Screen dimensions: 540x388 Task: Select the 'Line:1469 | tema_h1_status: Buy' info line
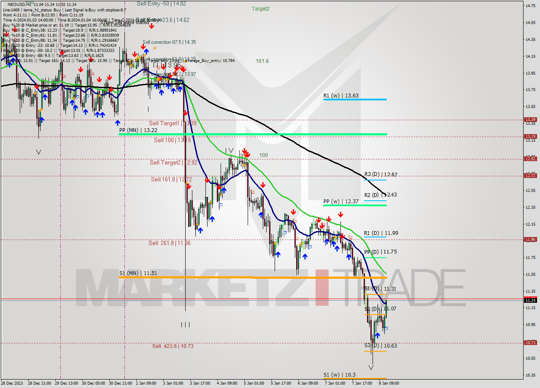pos(64,9)
